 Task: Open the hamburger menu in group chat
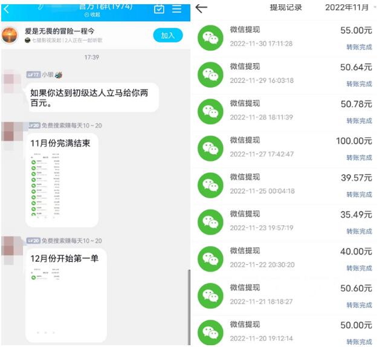(x=176, y=8)
